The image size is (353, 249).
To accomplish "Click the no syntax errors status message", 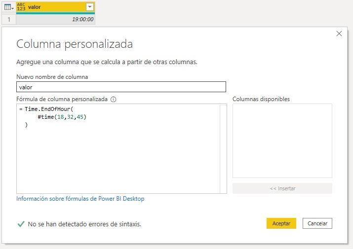I will (84, 224).
